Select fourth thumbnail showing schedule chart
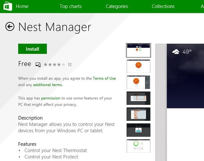204x161 pixels. (138, 98)
